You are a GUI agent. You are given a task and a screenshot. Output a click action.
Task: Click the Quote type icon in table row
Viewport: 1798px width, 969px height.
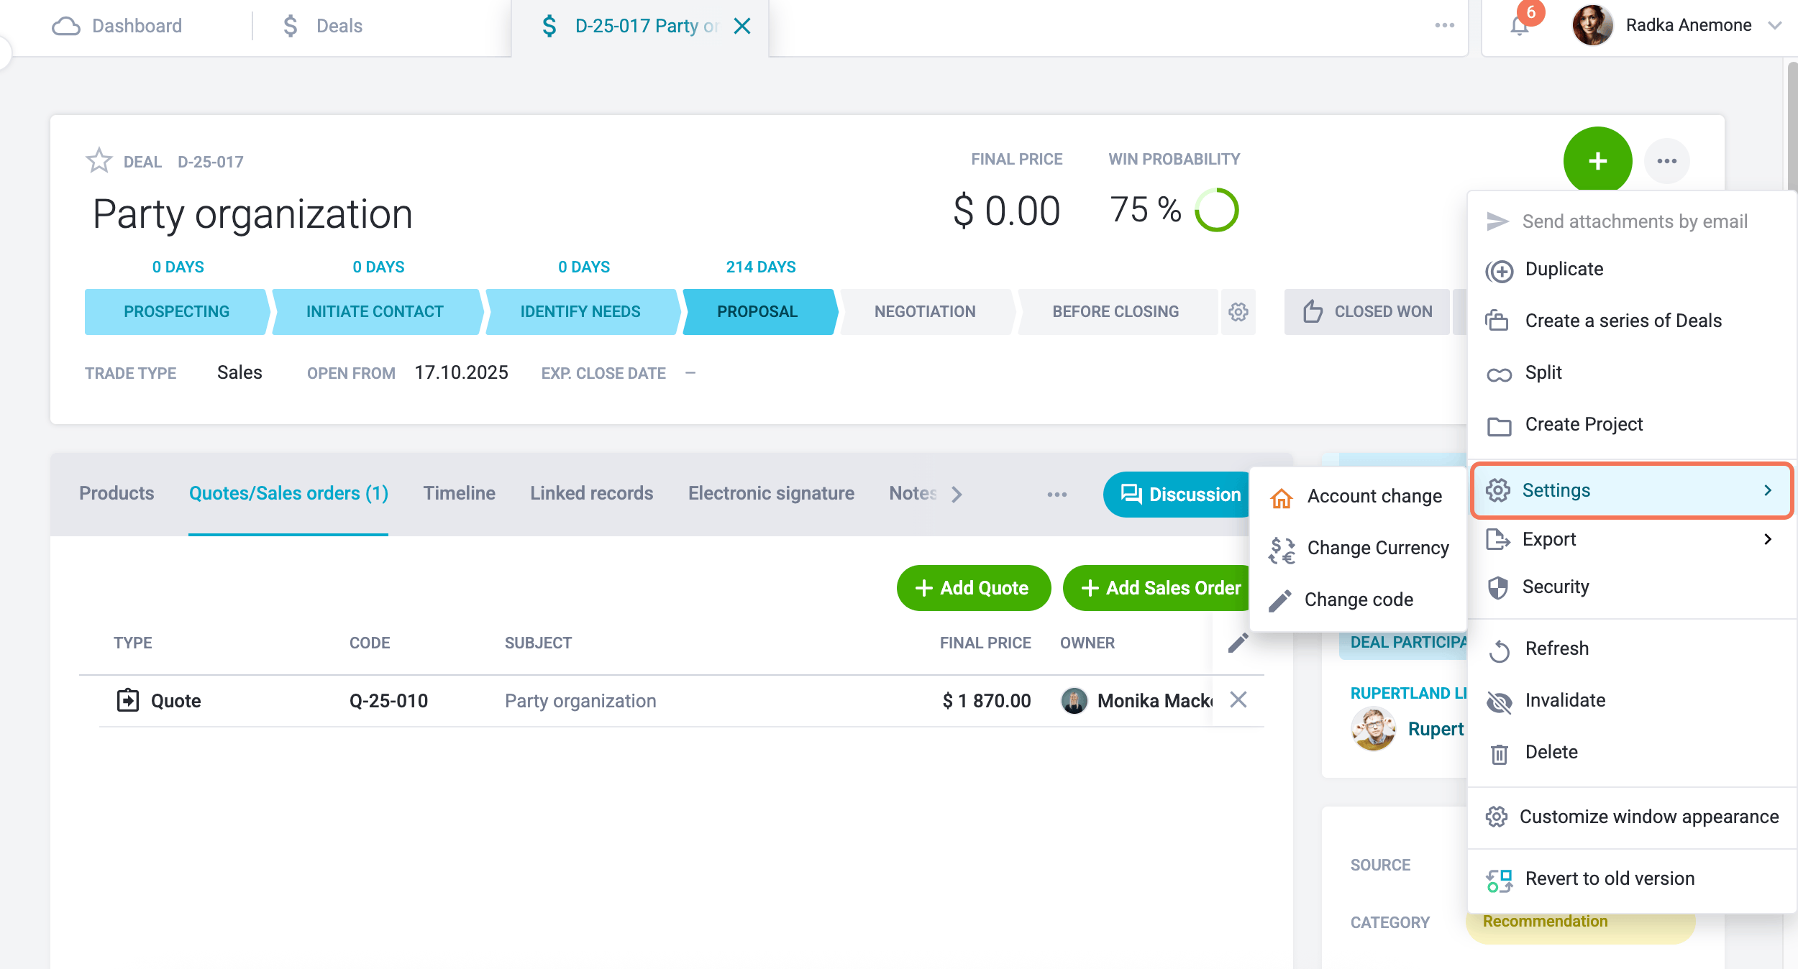click(128, 700)
